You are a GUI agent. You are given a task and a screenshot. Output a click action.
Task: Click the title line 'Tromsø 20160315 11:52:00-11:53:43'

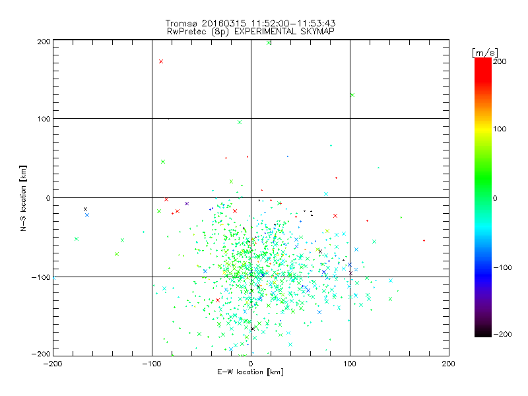[250, 23]
